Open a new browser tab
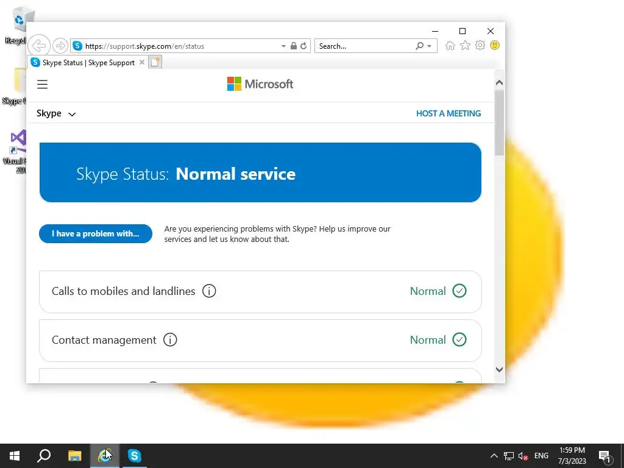The height and width of the screenshot is (468, 624). point(155,62)
